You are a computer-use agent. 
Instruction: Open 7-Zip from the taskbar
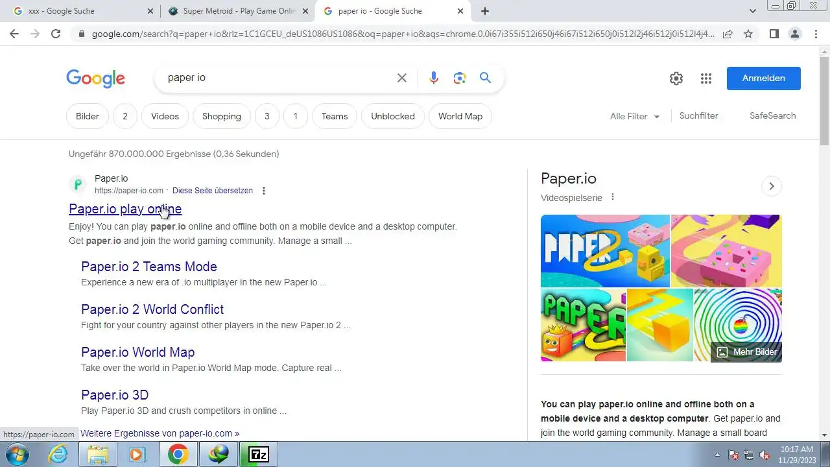[x=259, y=454]
